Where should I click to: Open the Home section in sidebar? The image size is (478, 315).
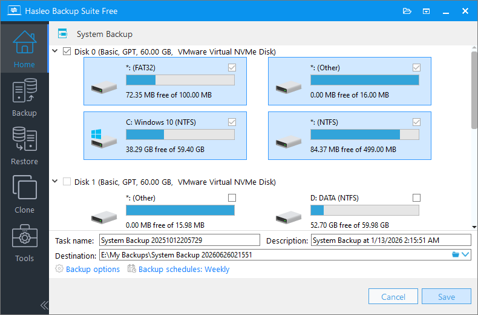(x=24, y=48)
